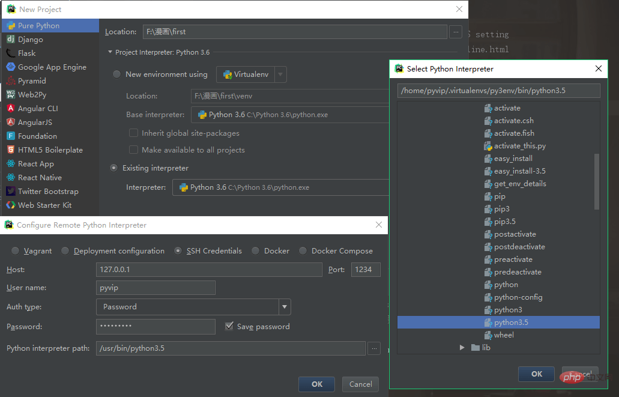Open the Virtualenv environment dropdown
Screen dimensions: 619x397
[280, 74]
